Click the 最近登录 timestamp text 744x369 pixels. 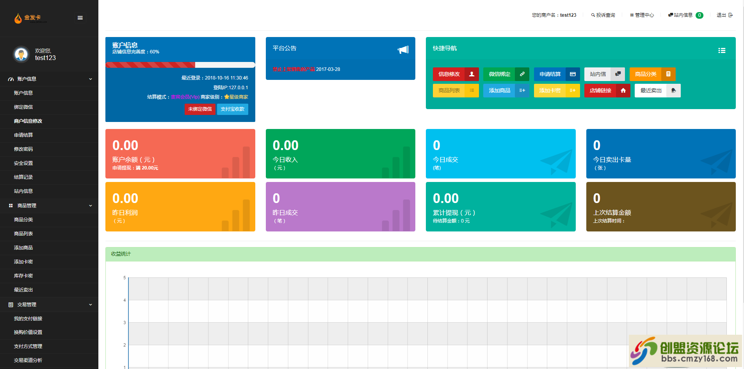[x=215, y=78]
